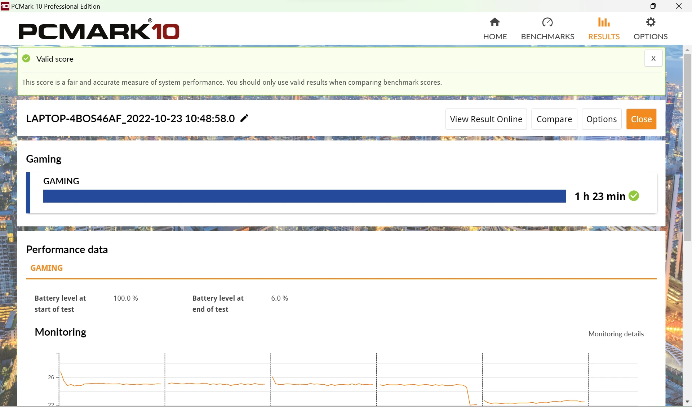Click the Compare button

click(554, 119)
